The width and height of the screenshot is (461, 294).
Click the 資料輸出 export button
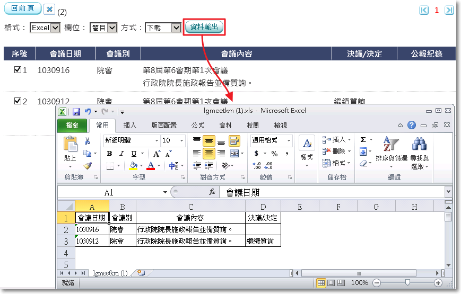click(204, 27)
